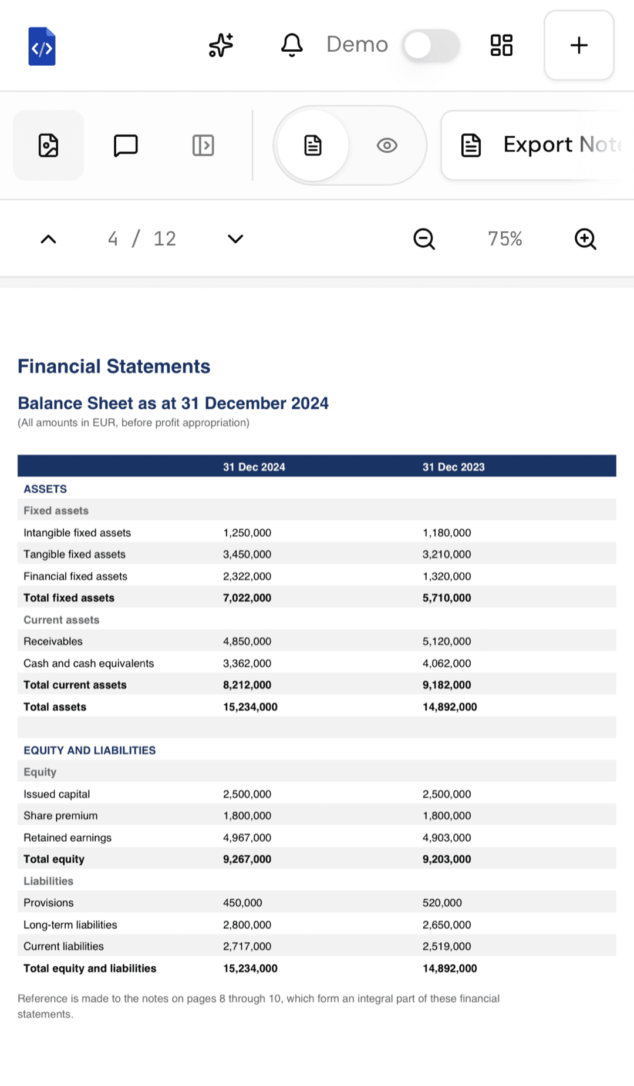Screen dimensions: 634x1086
Task: Click the Total fixed assets row label
Action: (x=69, y=598)
